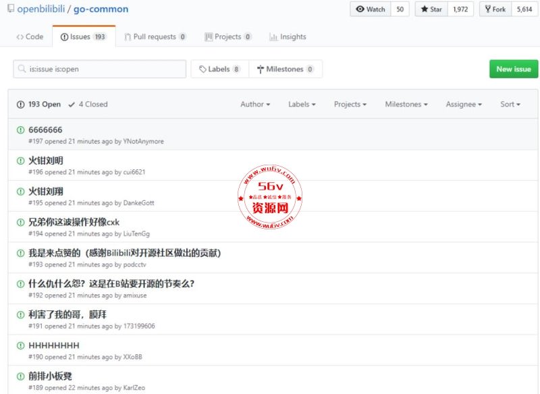The width and height of the screenshot is (540, 394).
Task: Click open-issue icon beside issue 6666666
Action: pyautogui.click(x=20, y=130)
